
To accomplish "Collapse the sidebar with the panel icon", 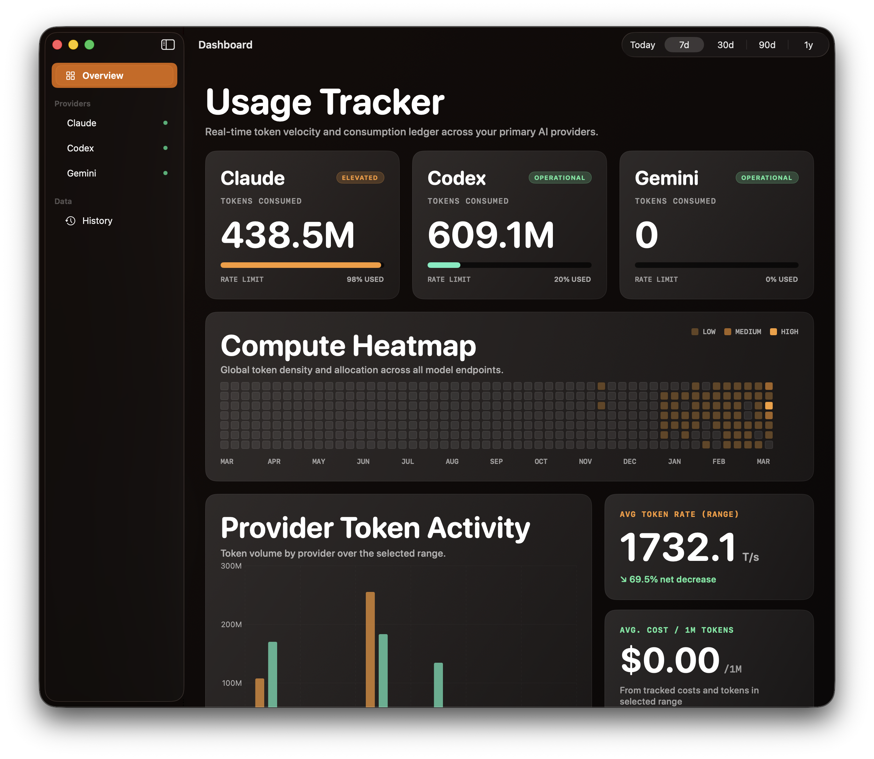I will [168, 45].
